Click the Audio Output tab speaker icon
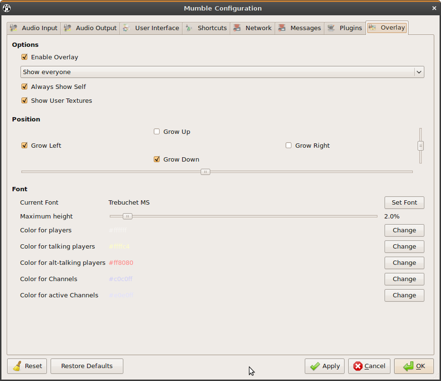The width and height of the screenshot is (441, 381). click(x=68, y=28)
